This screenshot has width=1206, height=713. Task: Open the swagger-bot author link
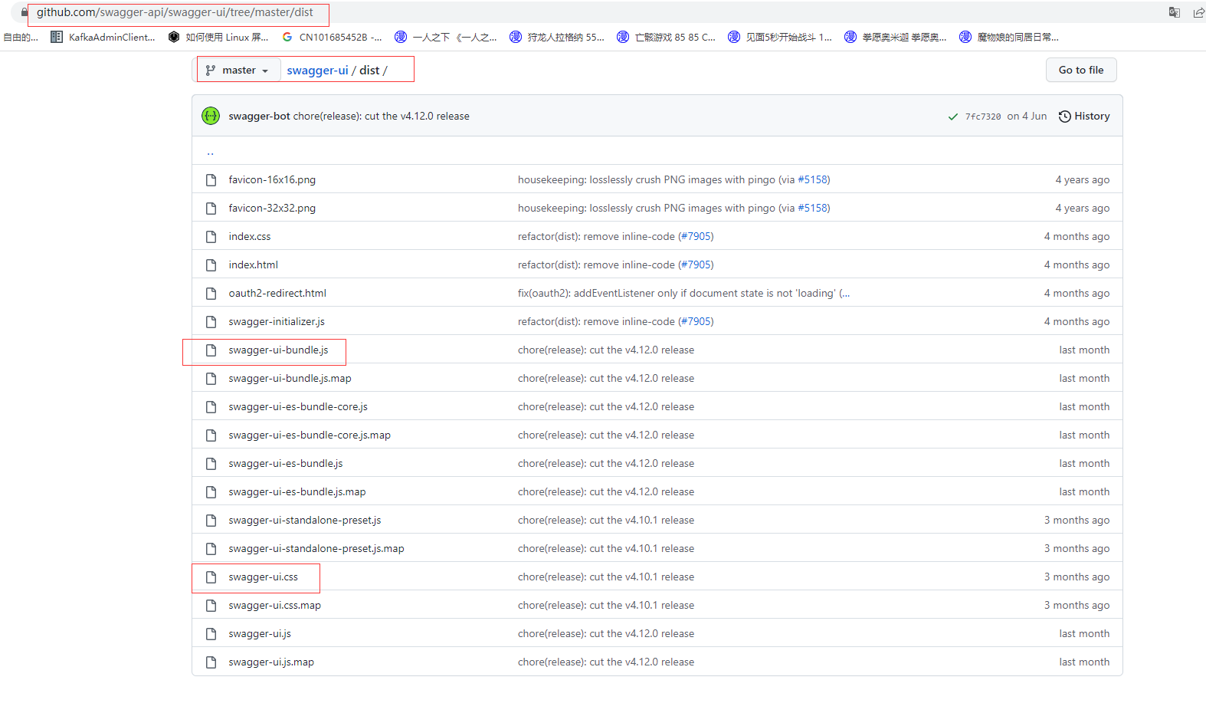pos(259,117)
